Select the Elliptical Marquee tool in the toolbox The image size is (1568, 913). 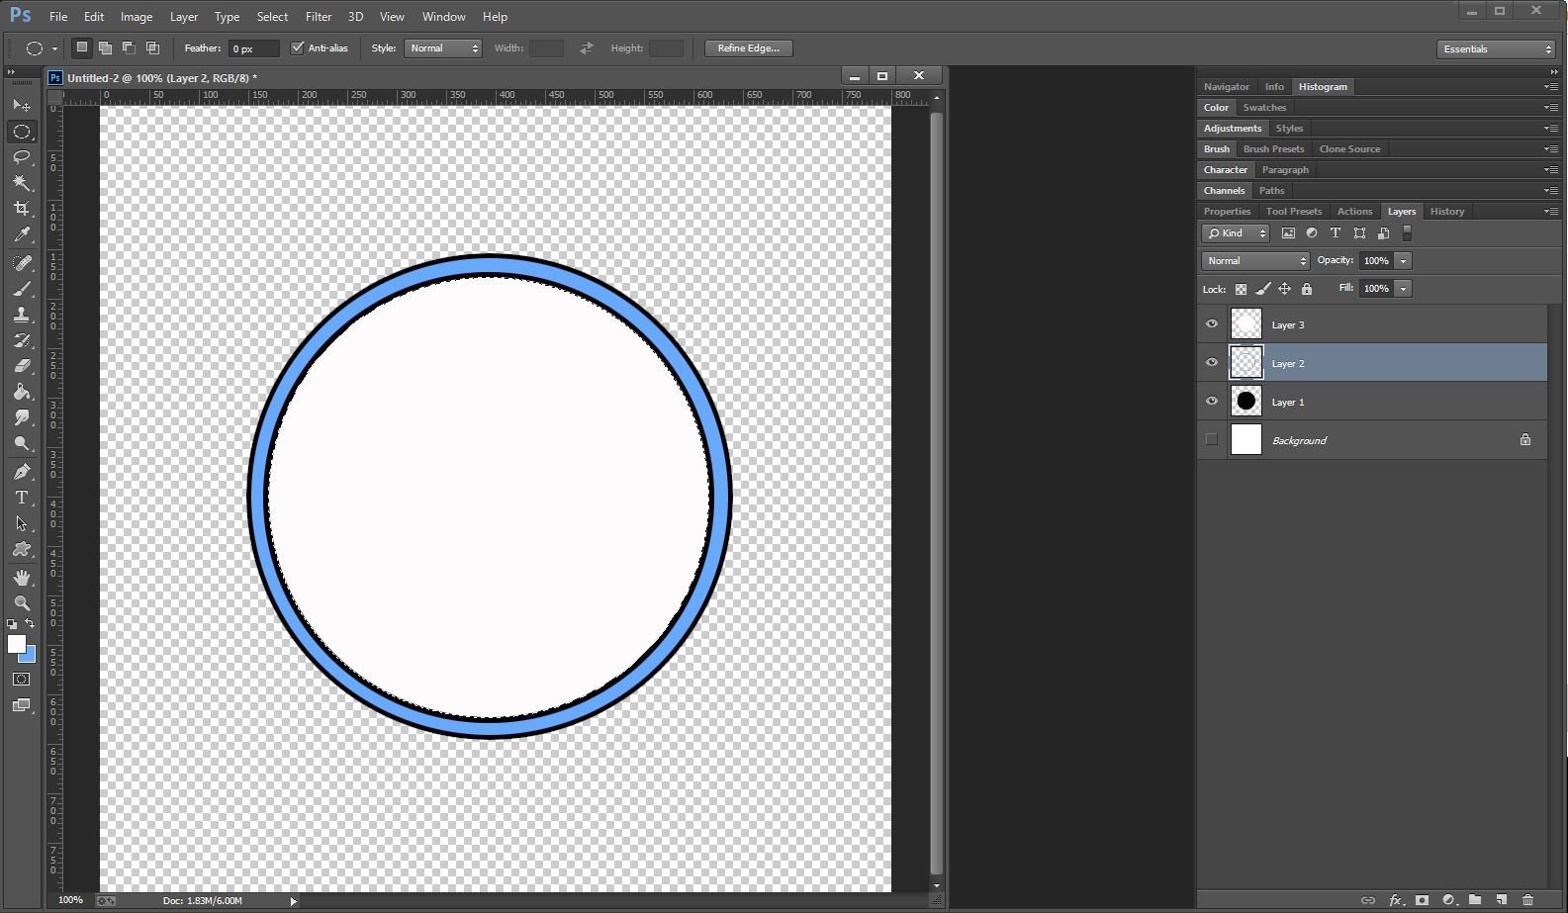[22, 132]
